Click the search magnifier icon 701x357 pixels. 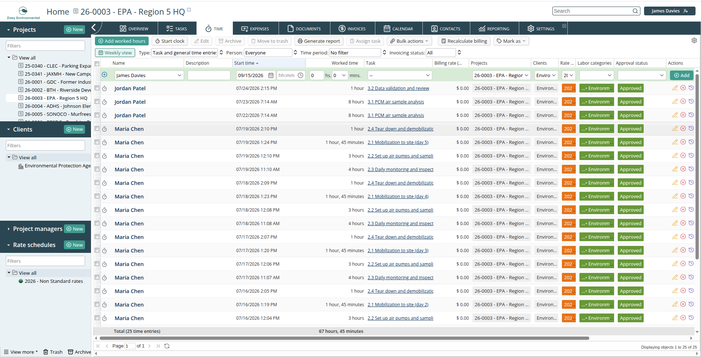635,11
